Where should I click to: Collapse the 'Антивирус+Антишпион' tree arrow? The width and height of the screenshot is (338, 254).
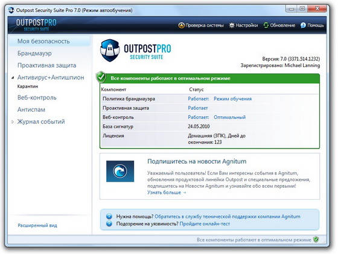pyautogui.click(x=13, y=78)
